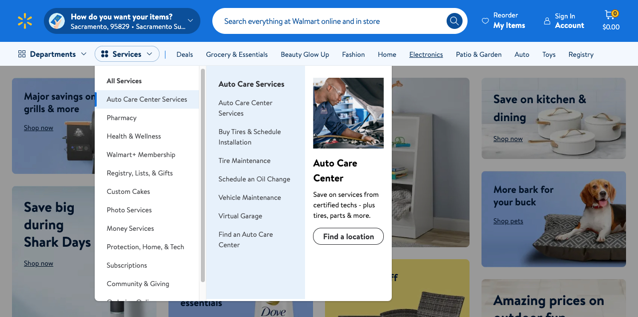This screenshot has width=638, height=317.
Task: Click the Reorder heart icon
Action: (x=485, y=21)
